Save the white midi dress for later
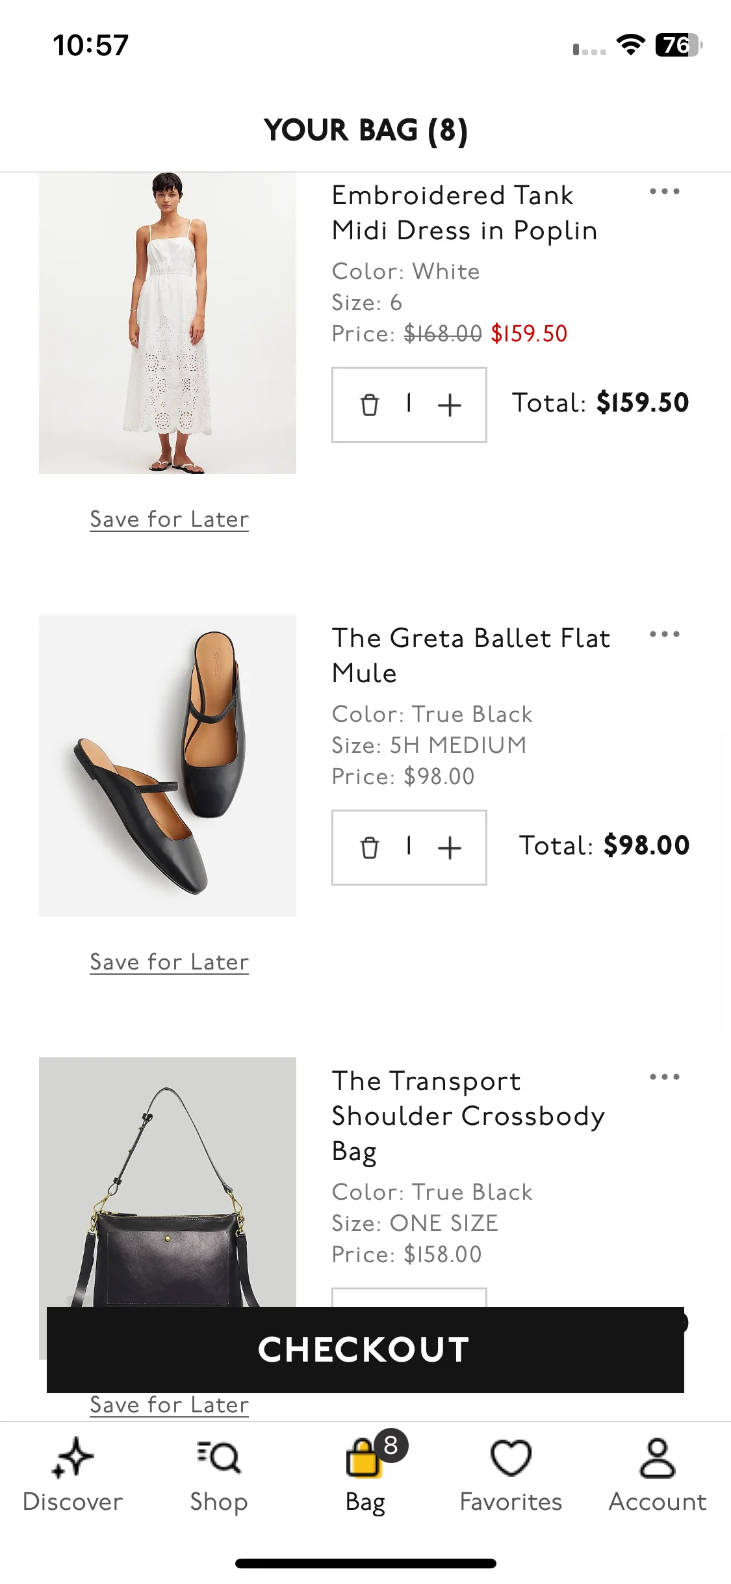The width and height of the screenshot is (731, 1584). point(169,519)
